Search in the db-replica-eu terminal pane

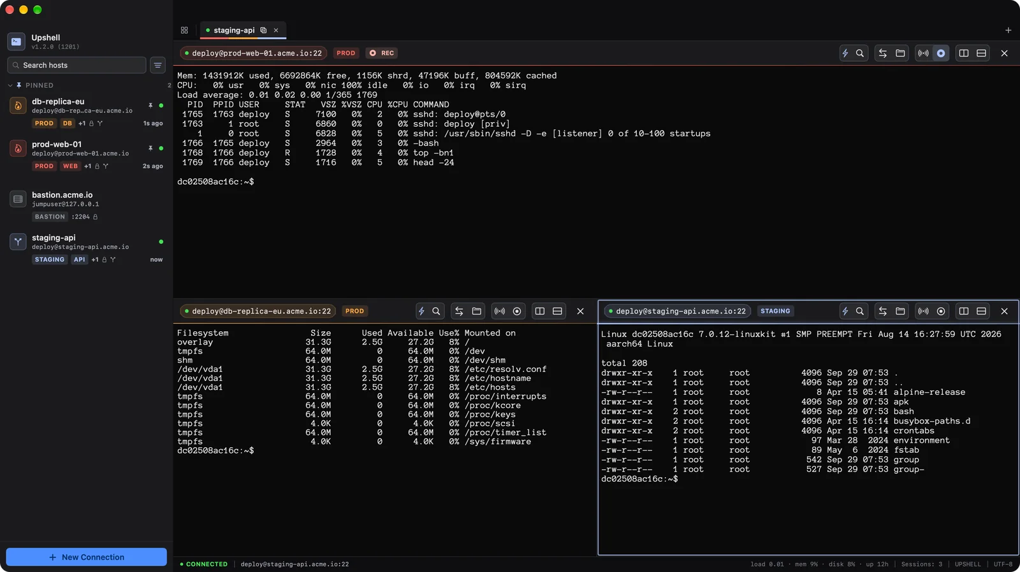coord(436,311)
